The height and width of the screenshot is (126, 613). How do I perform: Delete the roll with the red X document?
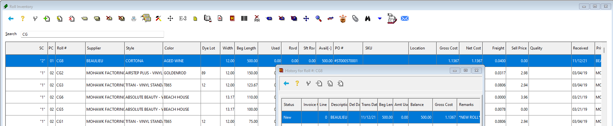click(71, 19)
